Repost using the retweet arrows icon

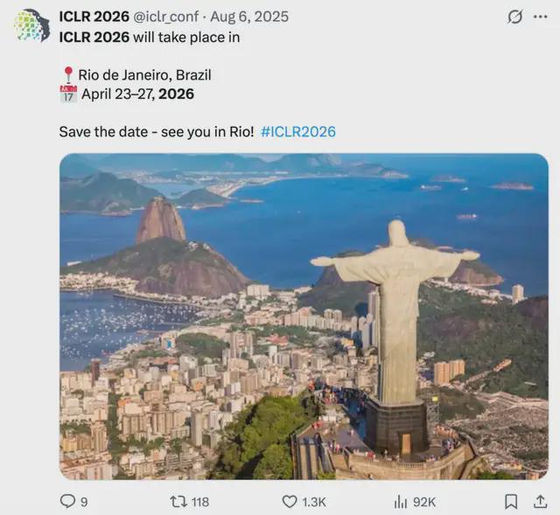pos(176,501)
